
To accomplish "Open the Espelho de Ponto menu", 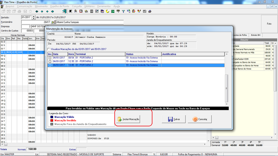I will (60, 6).
